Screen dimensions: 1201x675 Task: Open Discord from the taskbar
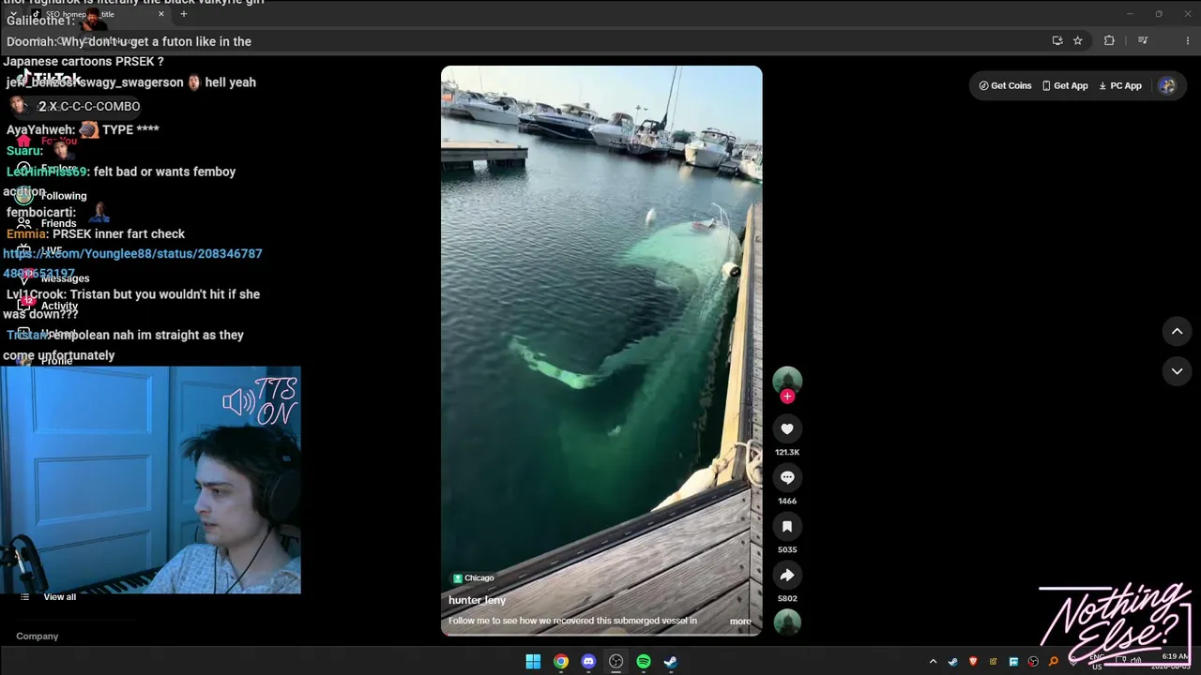tap(588, 661)
